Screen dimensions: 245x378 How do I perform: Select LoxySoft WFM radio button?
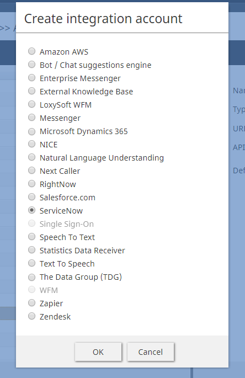31,104
